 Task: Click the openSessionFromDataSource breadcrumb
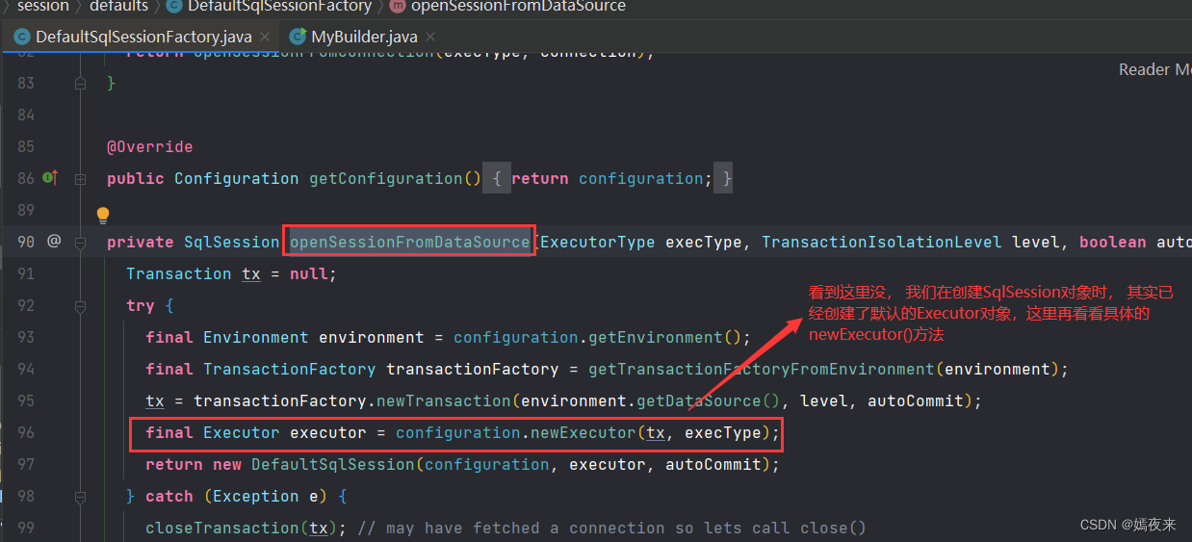518,6
